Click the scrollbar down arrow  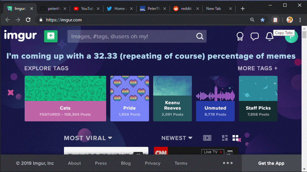(304, 169)
